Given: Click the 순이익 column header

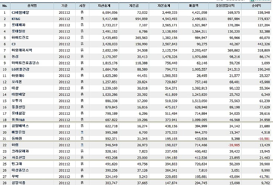Looking at the screenshot, I should (x=256, y=6).
